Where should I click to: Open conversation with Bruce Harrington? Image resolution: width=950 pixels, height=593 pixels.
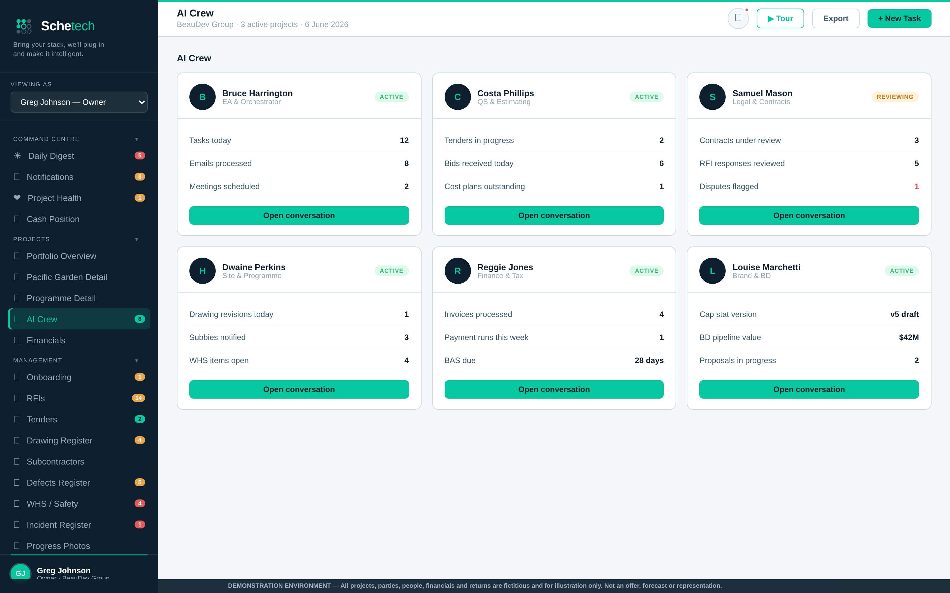(299, 215)
